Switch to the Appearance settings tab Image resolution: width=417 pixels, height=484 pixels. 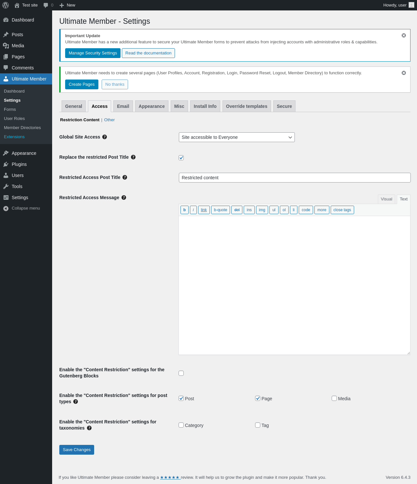[152, 106]
